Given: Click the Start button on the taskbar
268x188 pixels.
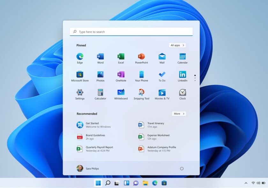Looking at the screenshot, I should point(98,183).
